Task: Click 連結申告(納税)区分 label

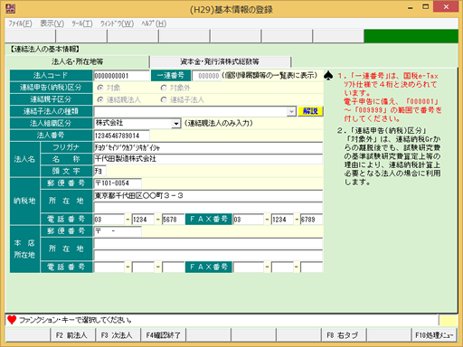Action: coord(51,88)
